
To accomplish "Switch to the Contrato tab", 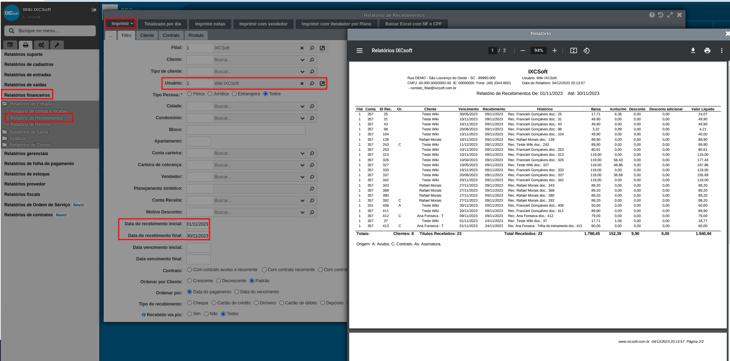I will click(x=171, y=35).
